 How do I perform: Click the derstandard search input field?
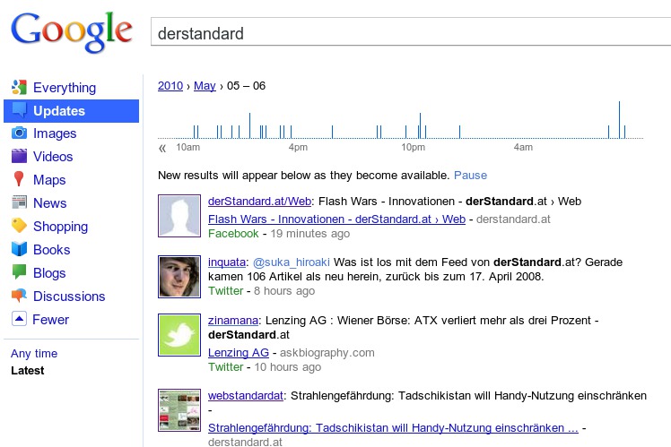(411, 31)
